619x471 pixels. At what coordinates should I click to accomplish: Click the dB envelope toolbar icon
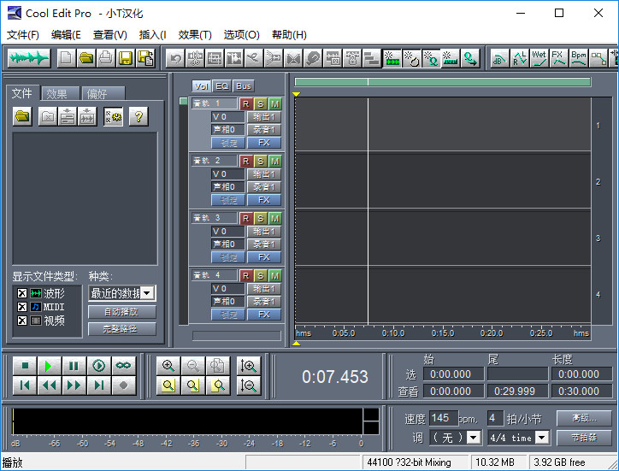499,58
